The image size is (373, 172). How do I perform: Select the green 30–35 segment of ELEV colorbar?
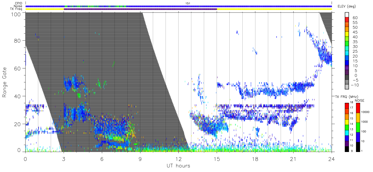tap(347, 44)
